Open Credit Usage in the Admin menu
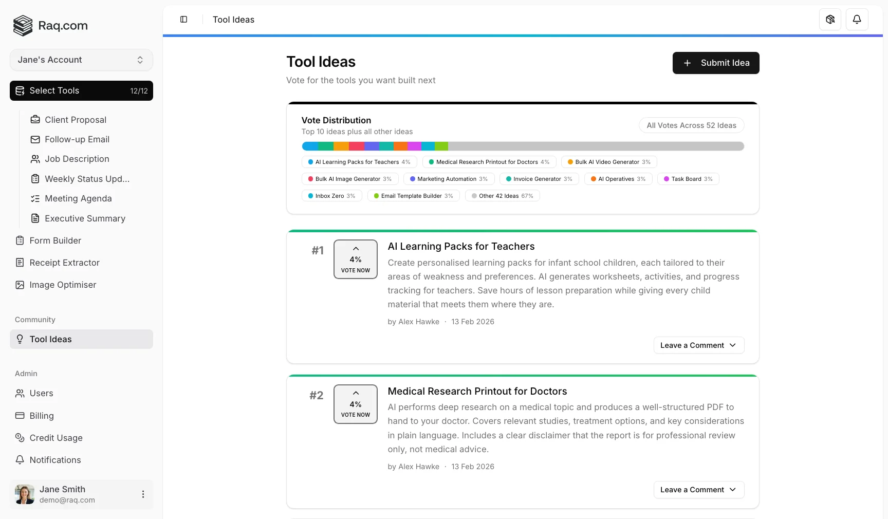This screenshot has height=519, width=888. tap(55, 438)
